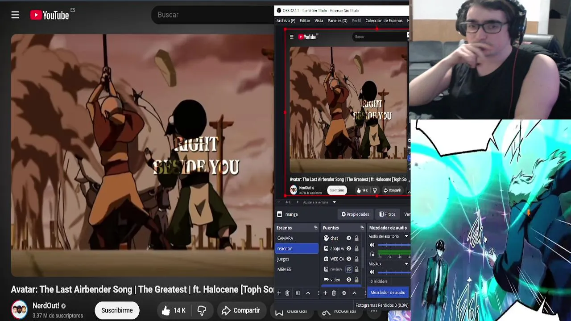Add a new source with the Fuentes plus icon
The width and height of the screenshot is (571, 321).
pos(325,293)
